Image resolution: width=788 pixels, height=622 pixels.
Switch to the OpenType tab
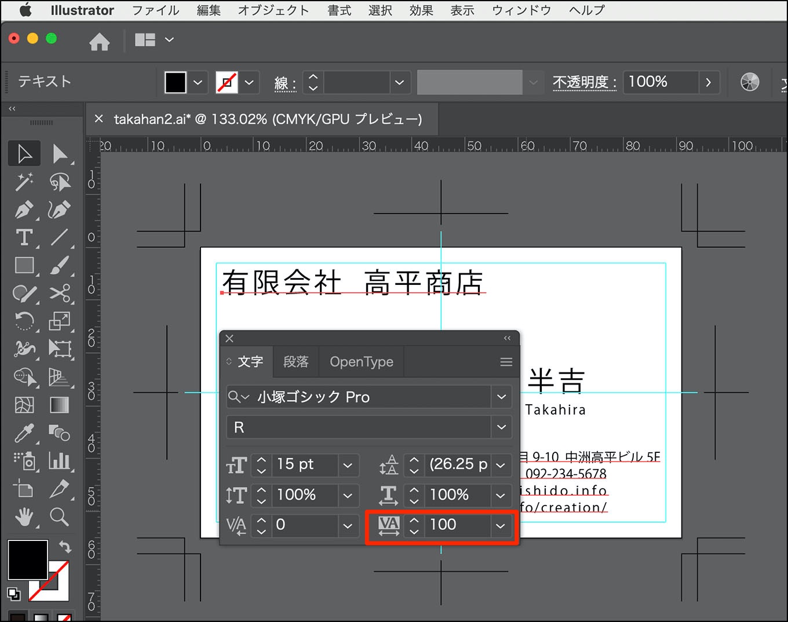pyautogui.click(x=362, y=362)
